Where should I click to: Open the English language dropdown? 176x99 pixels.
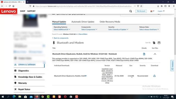[x=161, y=11]
